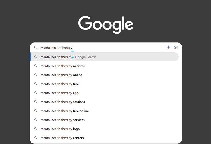The height and width of the screenshot is (144, 211).
Task: Click magnifier icon beside 'therapy app' suggestion
Action: tap(36, 92)
